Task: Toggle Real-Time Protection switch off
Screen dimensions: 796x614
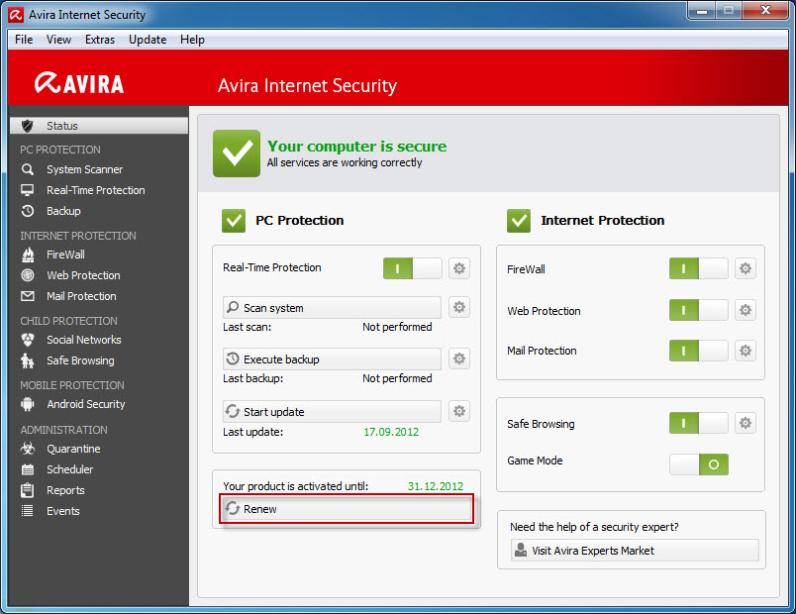Action: 412,268
